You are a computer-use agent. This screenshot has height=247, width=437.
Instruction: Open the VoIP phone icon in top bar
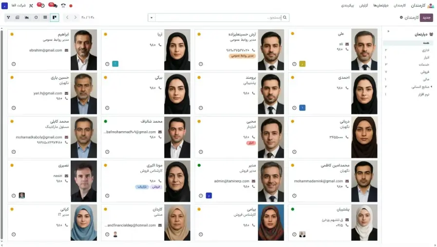point(63,5)
